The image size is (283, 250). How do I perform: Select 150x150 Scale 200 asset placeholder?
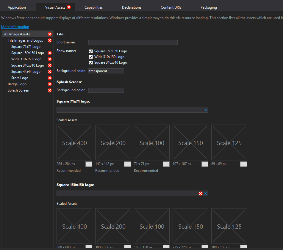tap(113, 226)
